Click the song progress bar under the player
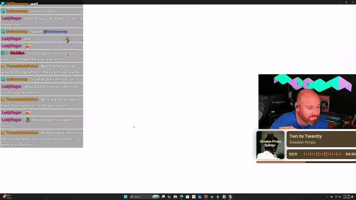 [306, 162]
